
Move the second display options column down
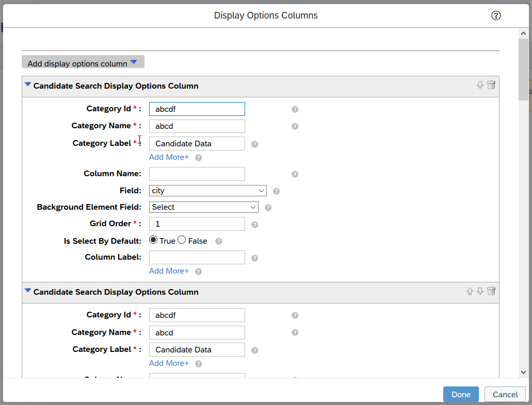coord(480,291)
